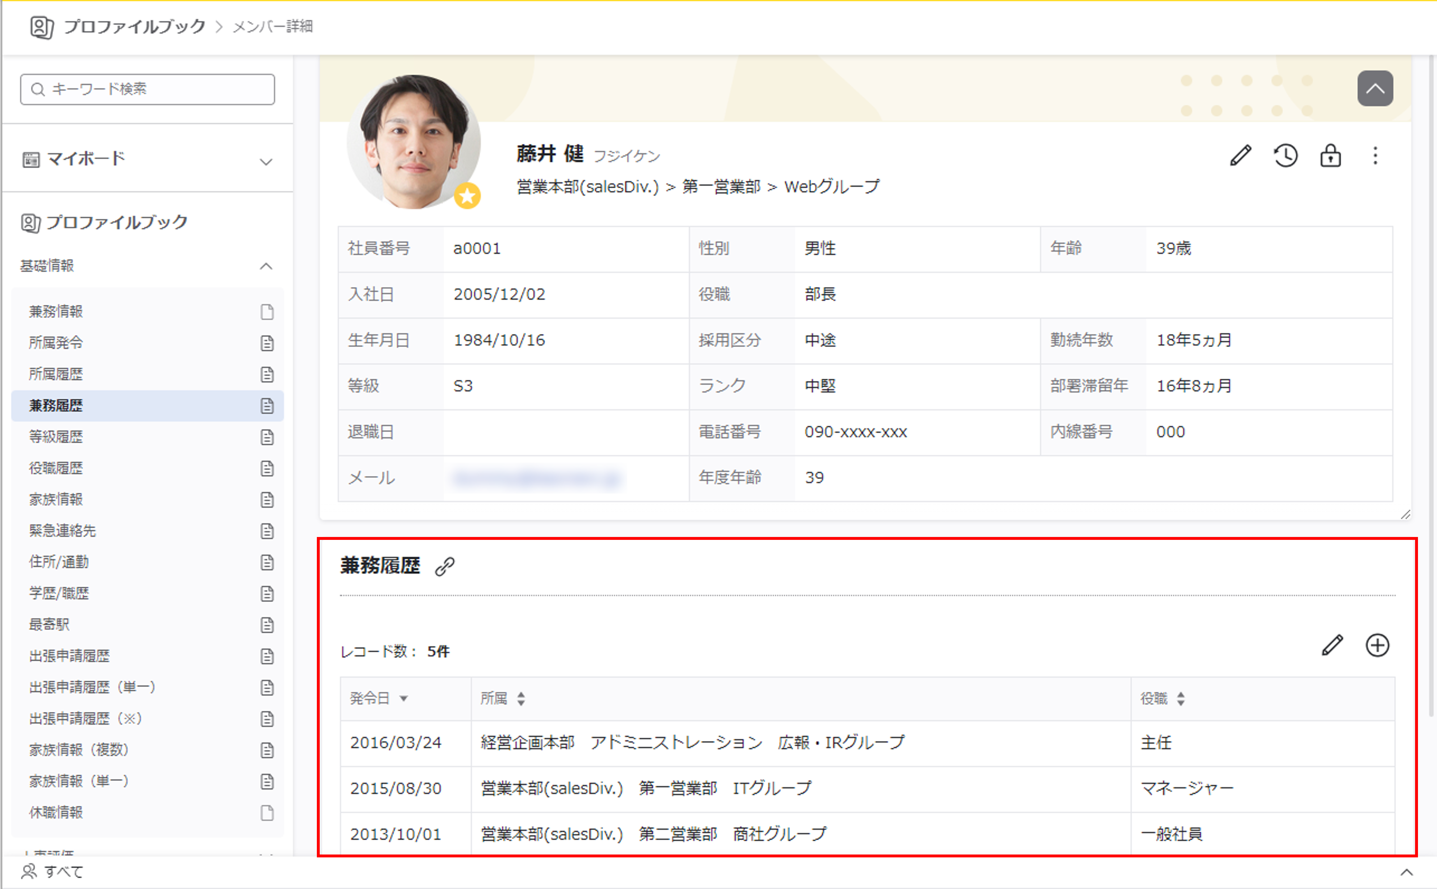Expand bottom bar with chevron up
Viewport: 1437px width, 889px height.
(1406, 872)
